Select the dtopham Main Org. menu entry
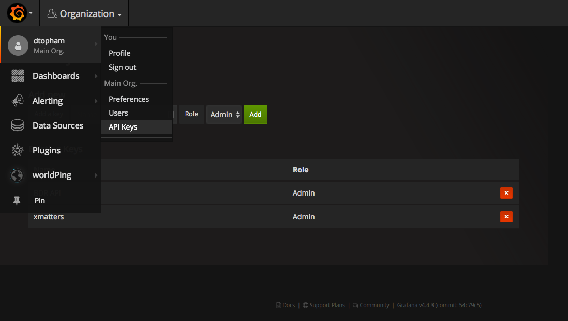This screenshot has width=568, height=321. (51, 45)
